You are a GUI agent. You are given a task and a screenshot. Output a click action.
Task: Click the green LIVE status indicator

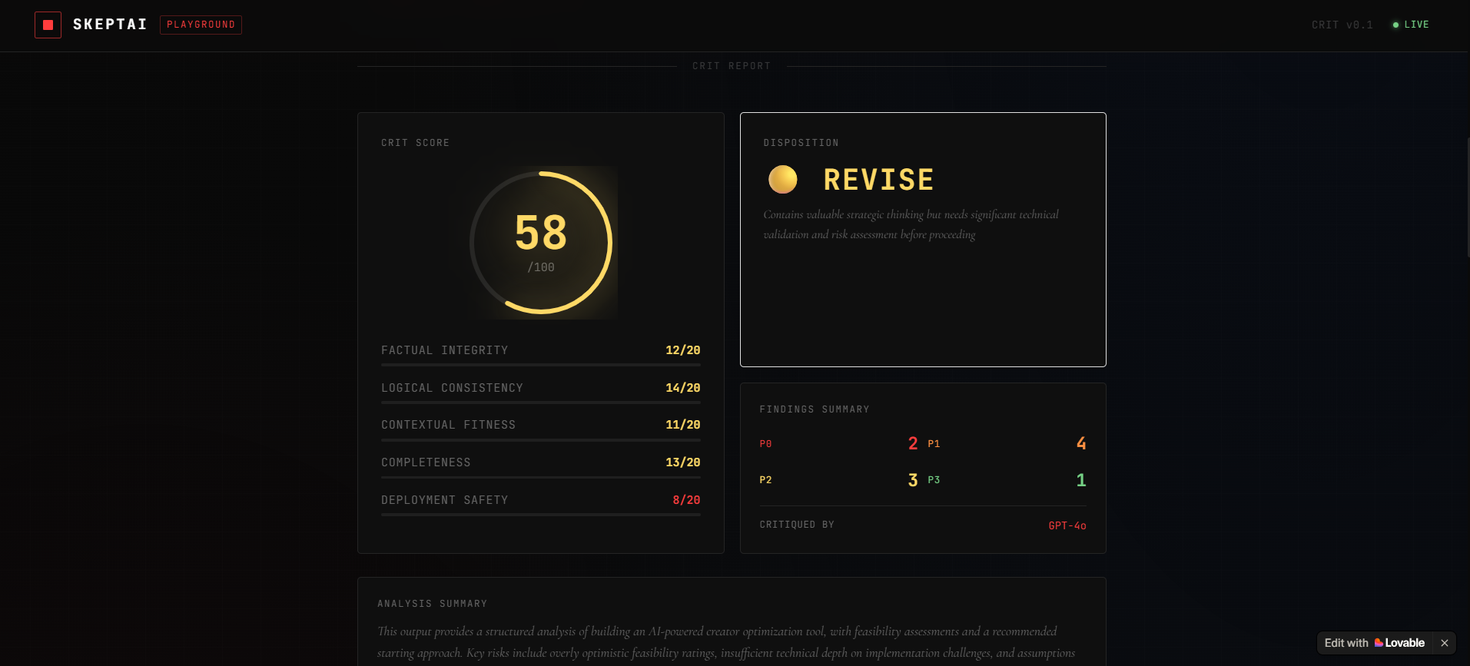click(1411, 25)
